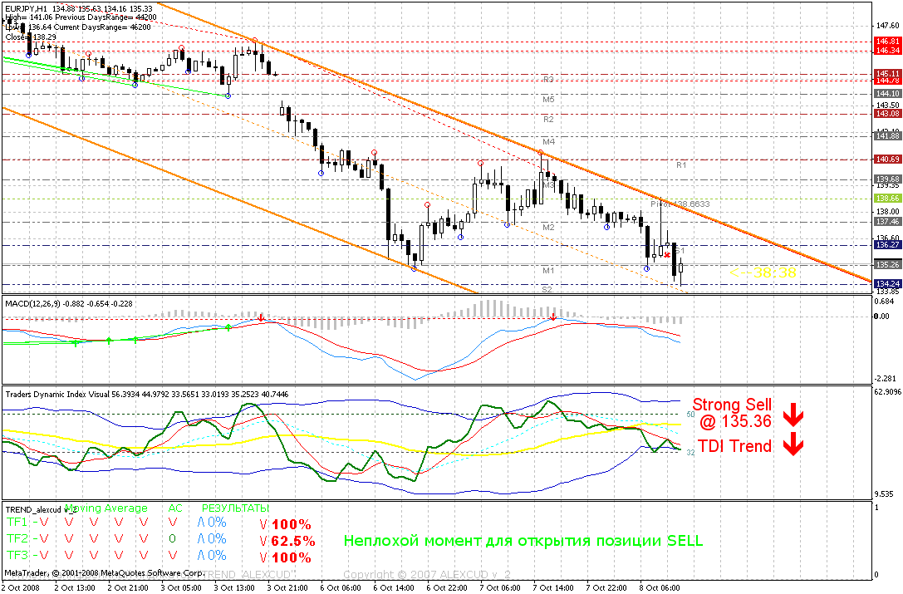Select the TF2 row label
903x594 pixels.
pos(17,538)
